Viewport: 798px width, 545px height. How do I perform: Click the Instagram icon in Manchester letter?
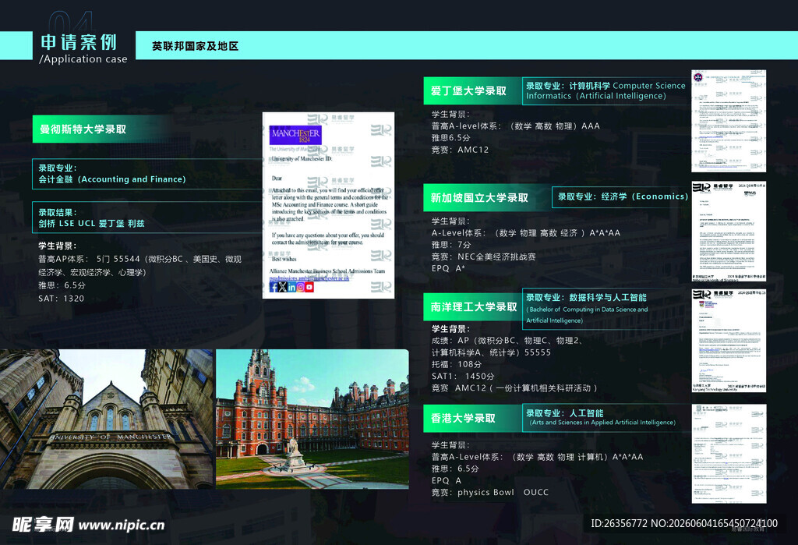[301, 287]
